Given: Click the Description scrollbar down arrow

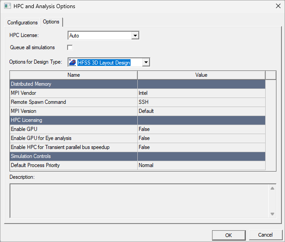Looking at the screenshot, I should point(272,214).
